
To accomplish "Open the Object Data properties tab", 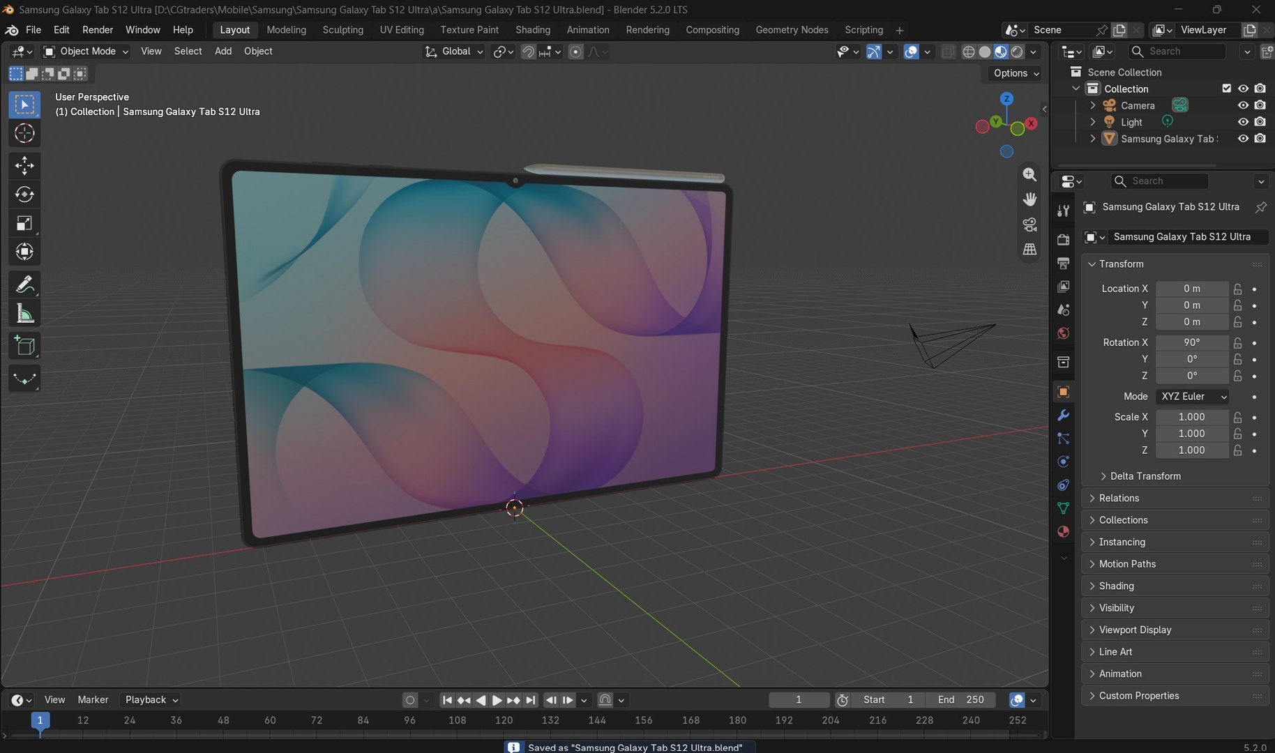I will click(1063, 508).
